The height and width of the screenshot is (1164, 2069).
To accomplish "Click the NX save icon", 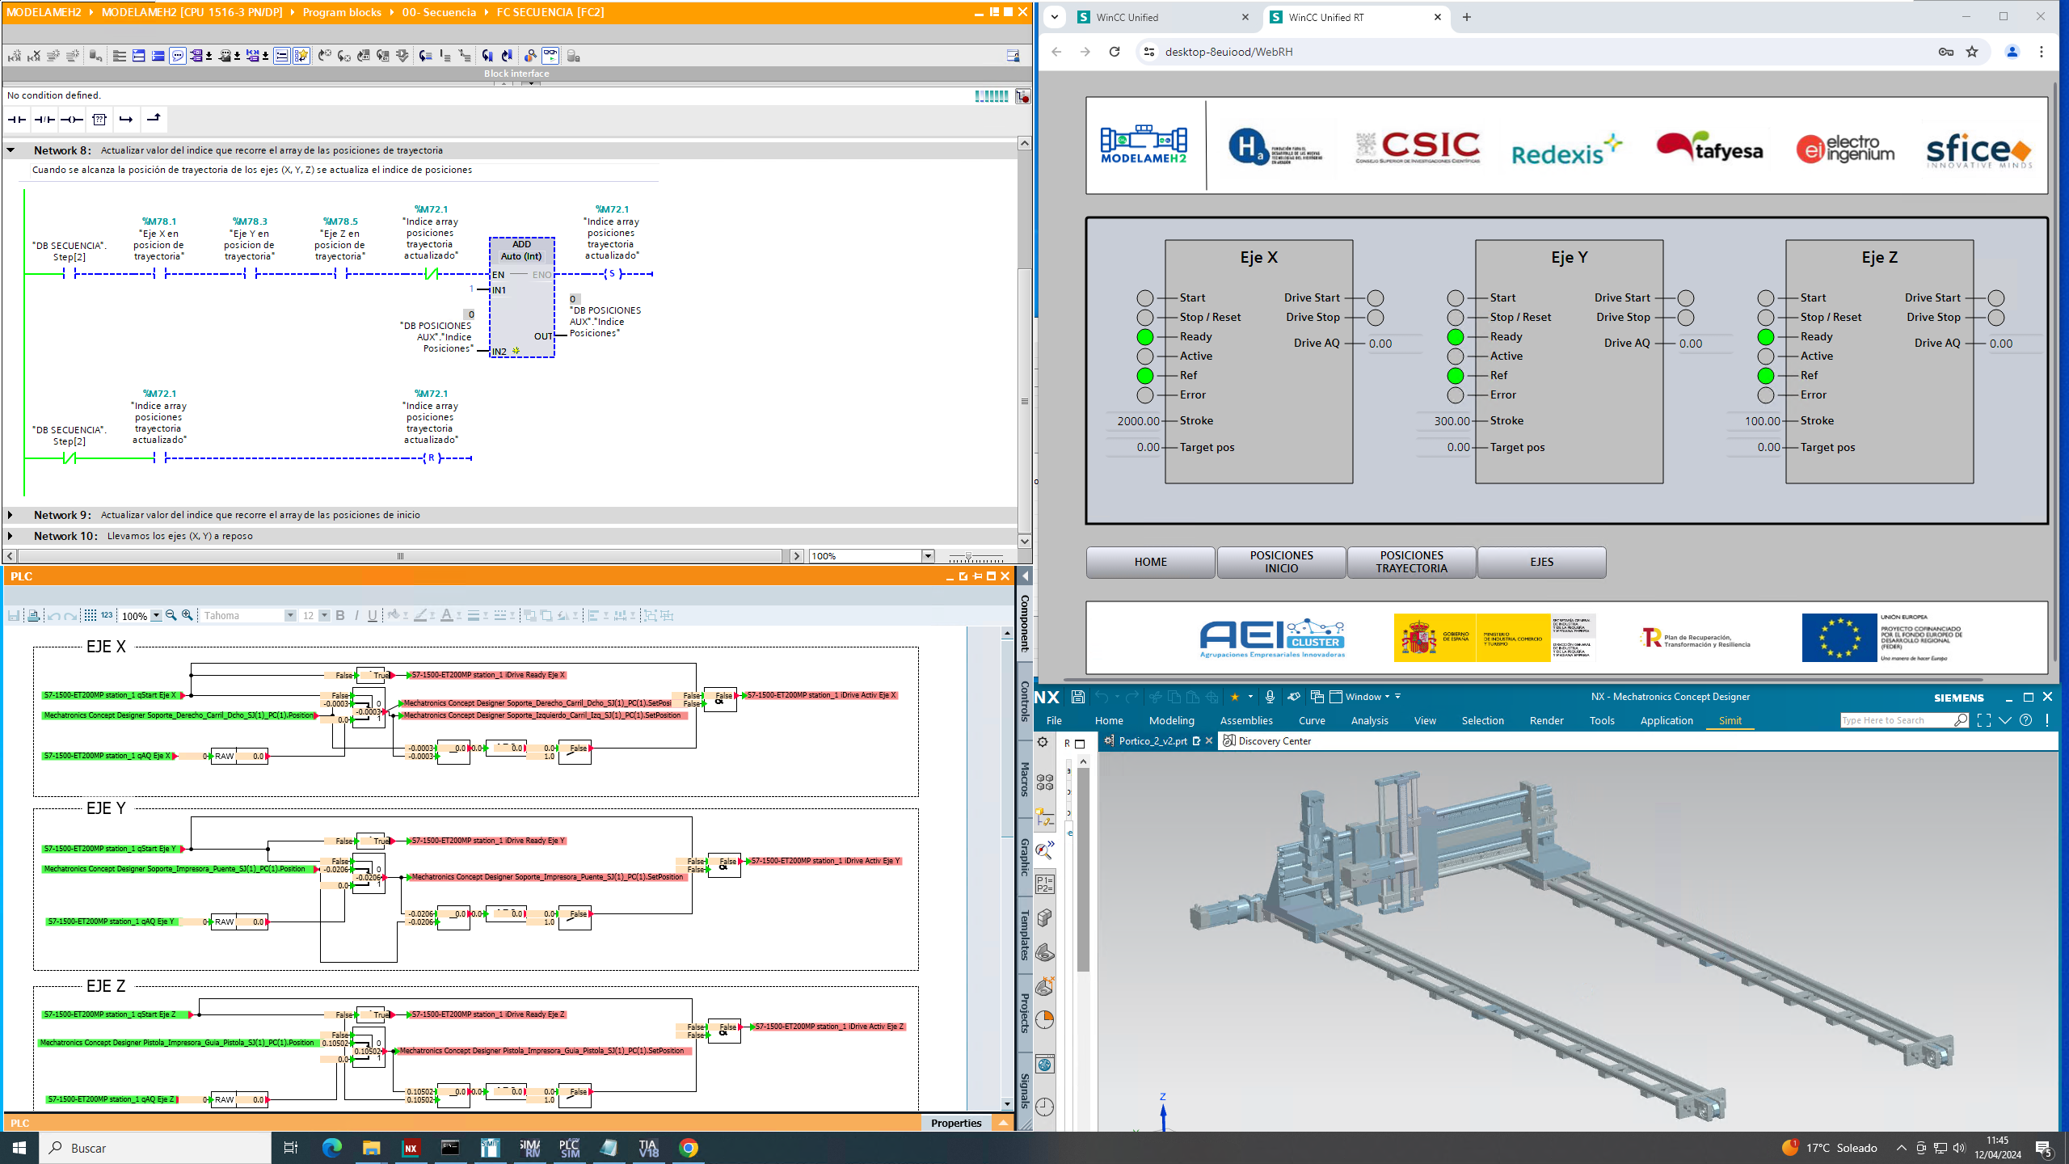I will click(x=1077, y=697).
